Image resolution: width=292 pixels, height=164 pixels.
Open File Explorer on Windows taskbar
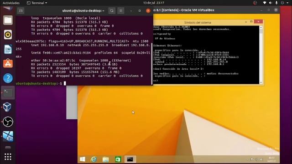pyautogui.click(x=105, y=159)
